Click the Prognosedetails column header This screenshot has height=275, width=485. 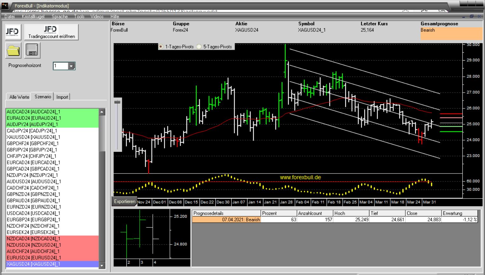point(226,213)
